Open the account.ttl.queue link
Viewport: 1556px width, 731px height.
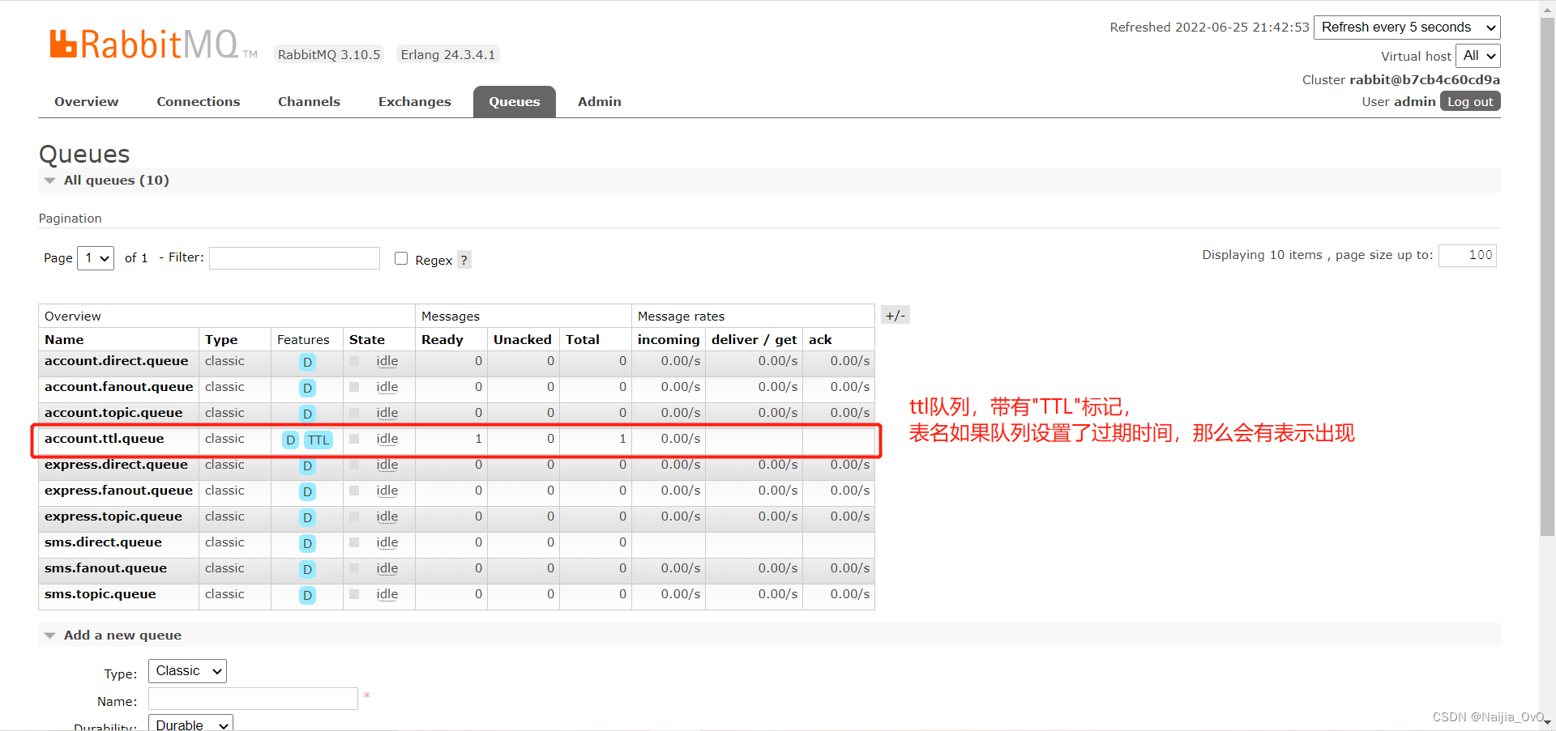(x=104, y=439)
